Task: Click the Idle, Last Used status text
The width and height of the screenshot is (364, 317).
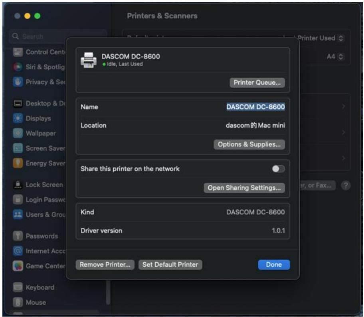Action: click(125, 64)
